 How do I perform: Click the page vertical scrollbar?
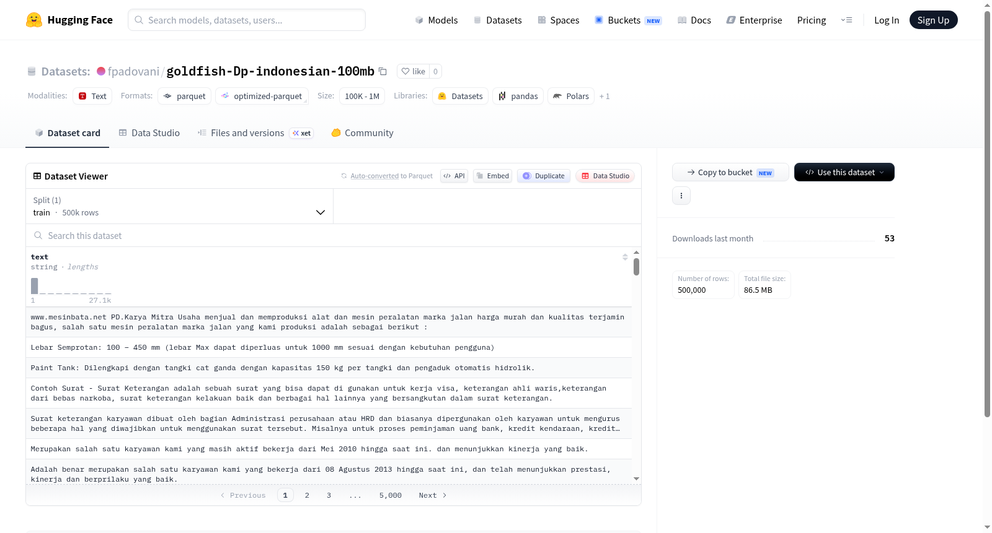pos(988,214)
